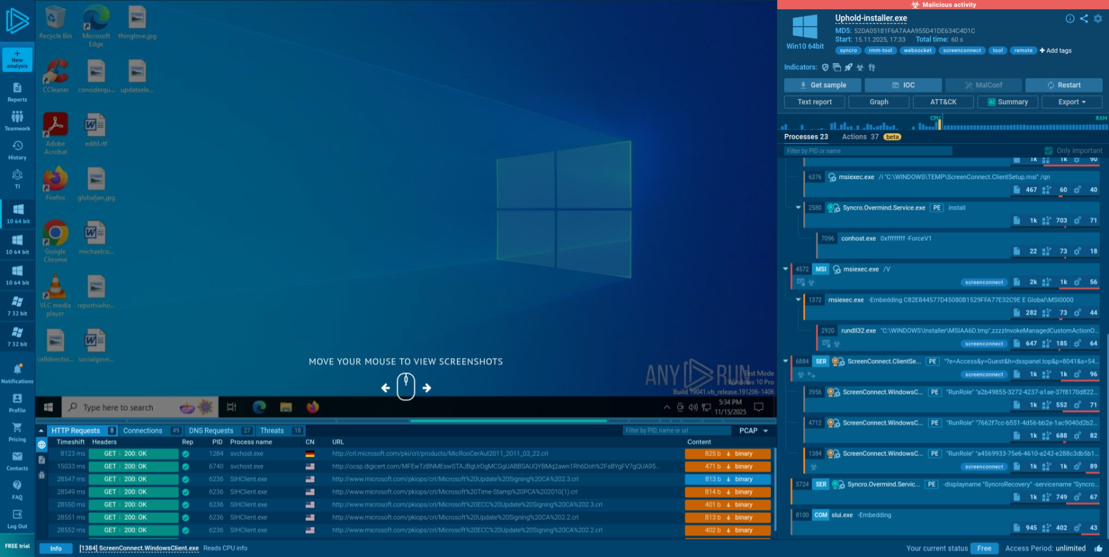Switch to the HTTP Requests tab

(83, 431)
